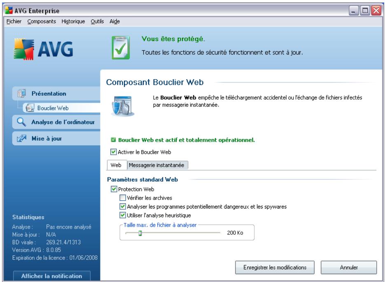Screen dimensions: 385x282
Task: Open the Présentation section in sidebar
Action: (56, 94)
